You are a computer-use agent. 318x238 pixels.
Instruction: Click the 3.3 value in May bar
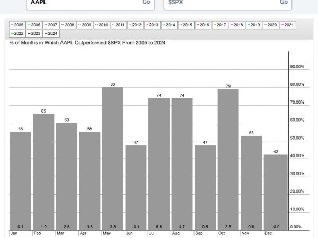tap(113, 227)
